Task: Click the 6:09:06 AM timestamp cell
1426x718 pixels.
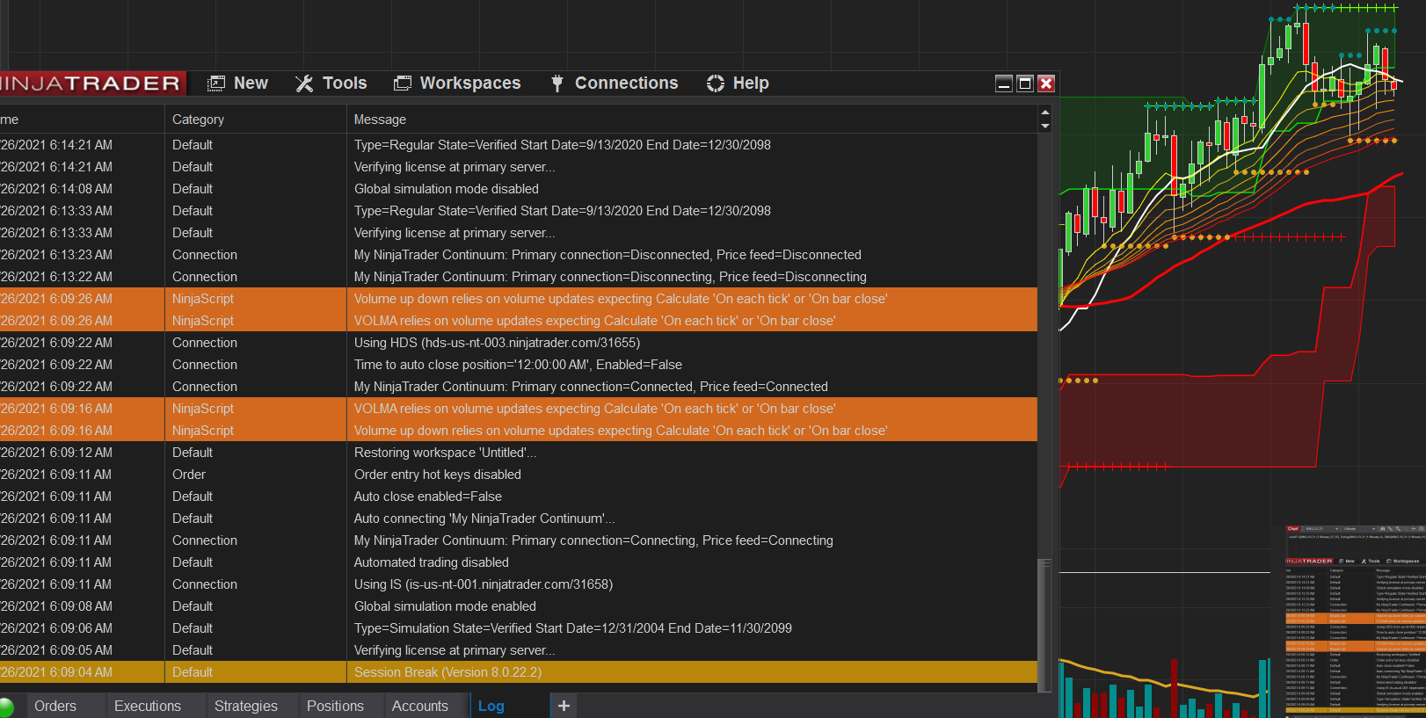Action: (56, 628)
